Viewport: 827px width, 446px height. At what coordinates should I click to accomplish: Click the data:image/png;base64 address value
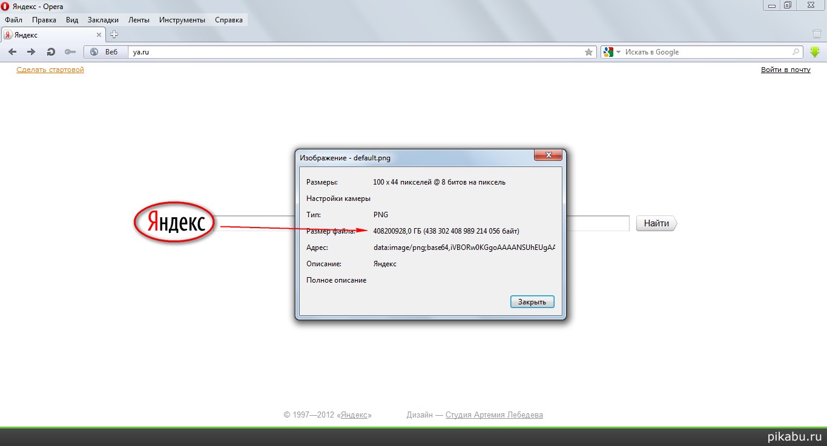click(x=464, y=247)
